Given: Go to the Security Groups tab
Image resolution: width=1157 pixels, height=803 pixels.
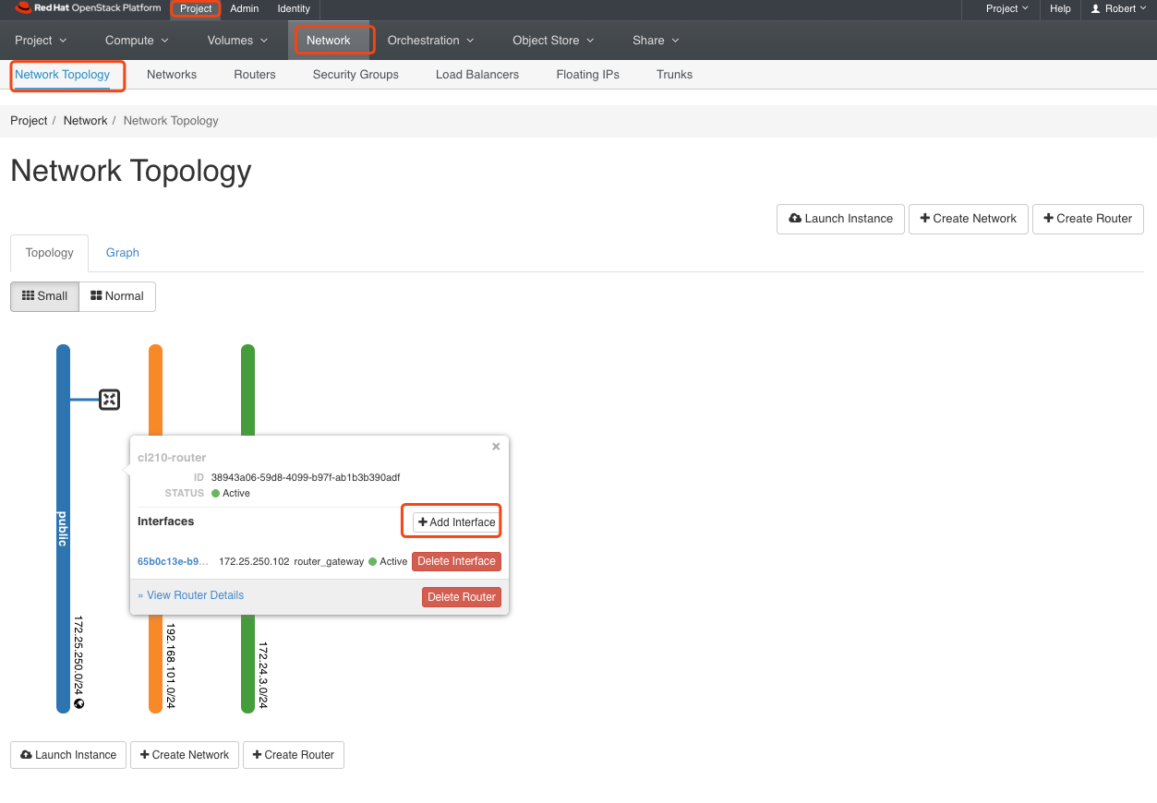Looking at the screenshot, I should click(356, 75).
